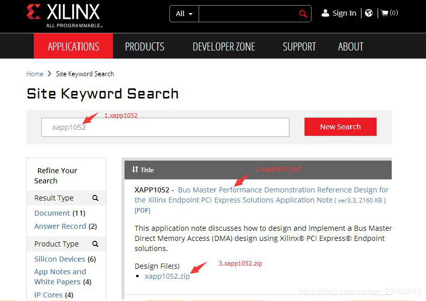Go to Home breadcrumb link
The image size is (426, 301).
coord(35,74)
